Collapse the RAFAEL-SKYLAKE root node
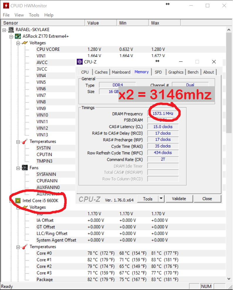Image resolution: width=233 pixels, height=290 pixels. (x=4, y=30)
